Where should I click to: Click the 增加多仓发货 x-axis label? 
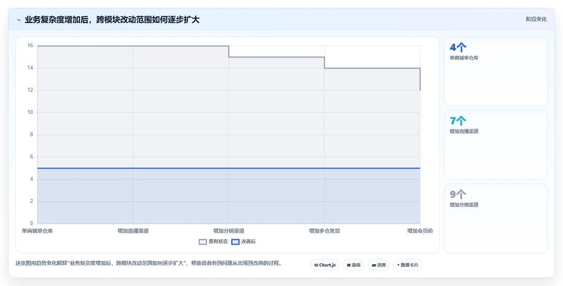point(325,231)
